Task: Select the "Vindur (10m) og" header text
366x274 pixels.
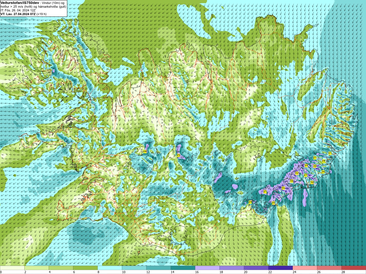Action: point(53,3)
